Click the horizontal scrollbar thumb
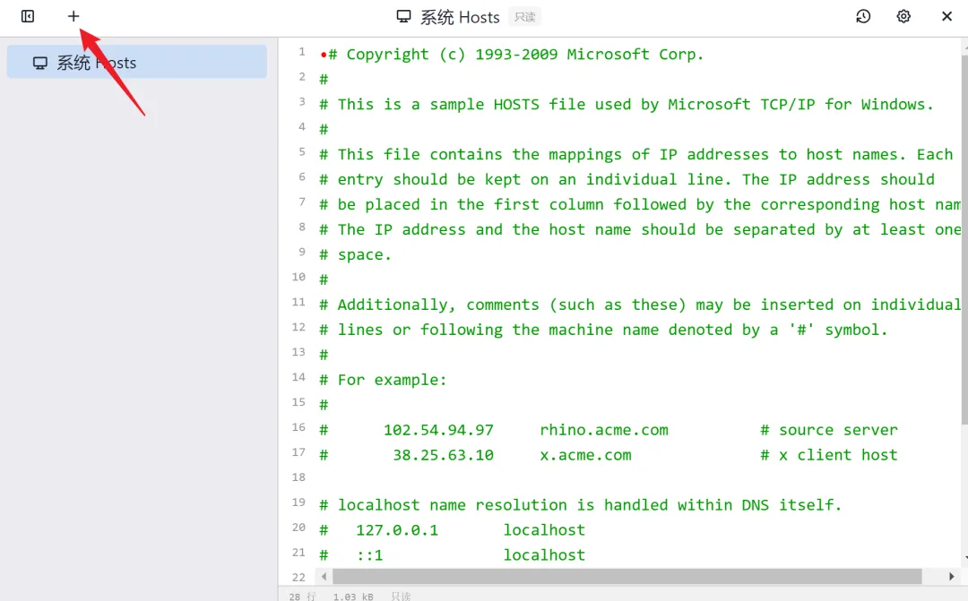This screenshot has height=601, width=968. [x=627, y=576]
